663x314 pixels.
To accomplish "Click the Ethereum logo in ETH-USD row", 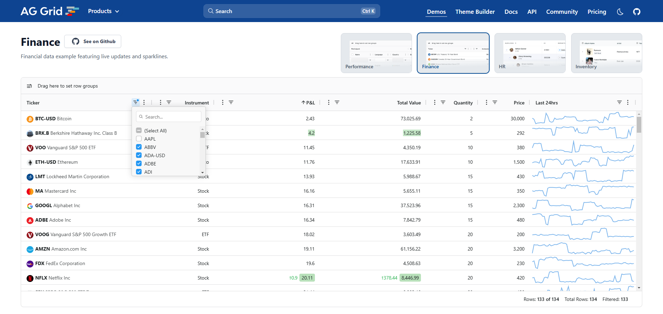I will [30, 162].
